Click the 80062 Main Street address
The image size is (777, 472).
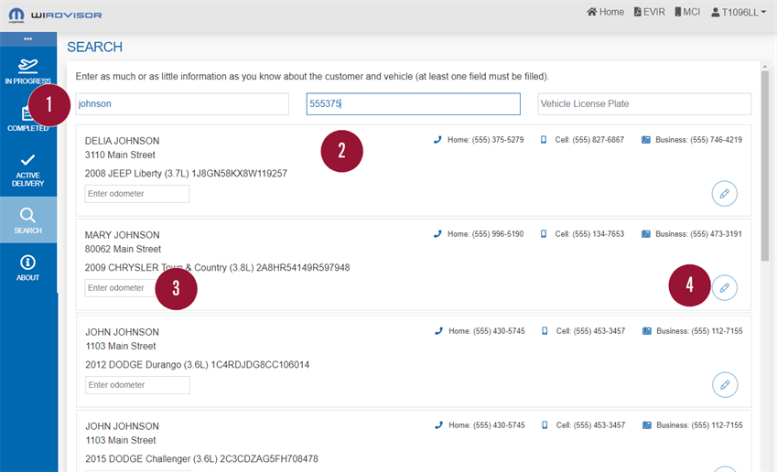[x=123, y=249]
